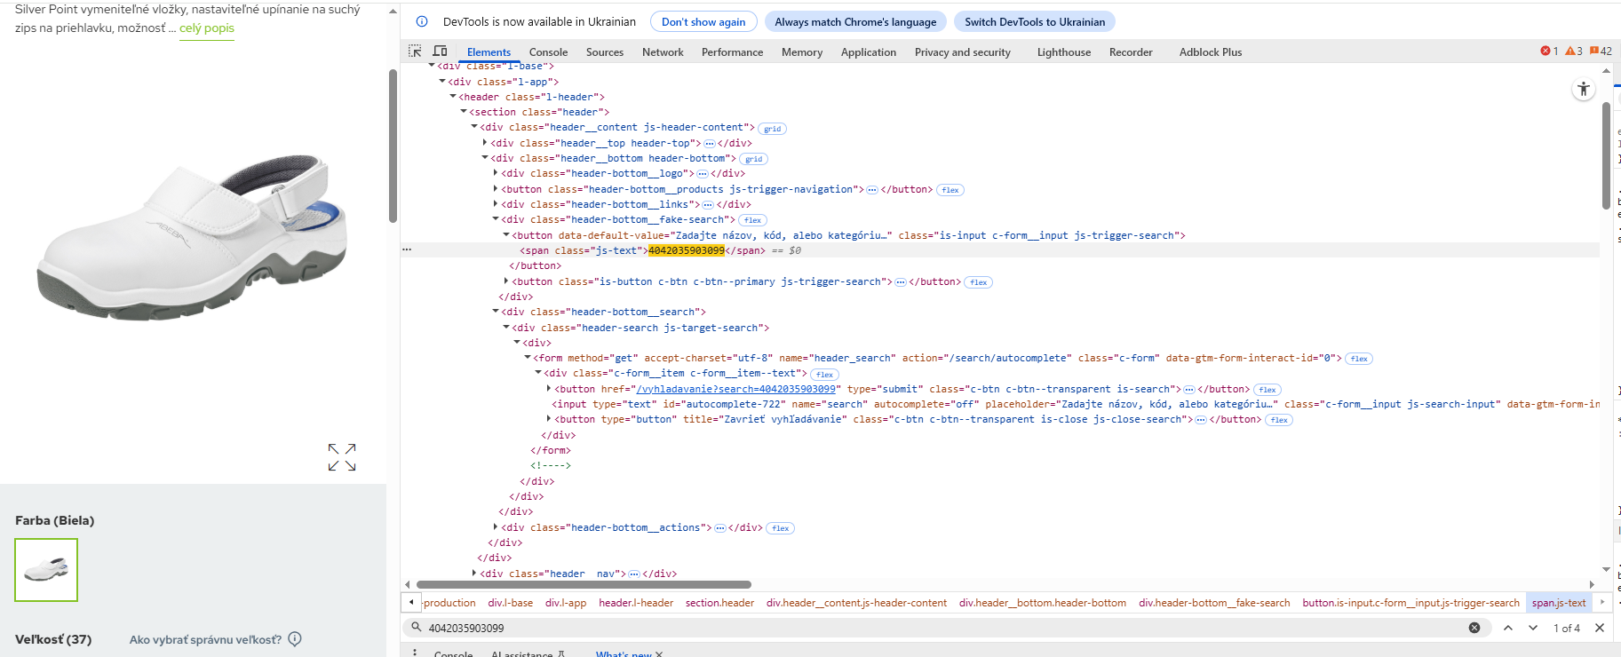Screen dimensions: 1621x657
Task: Clear the DevTools search field text
Action: 1474,628
